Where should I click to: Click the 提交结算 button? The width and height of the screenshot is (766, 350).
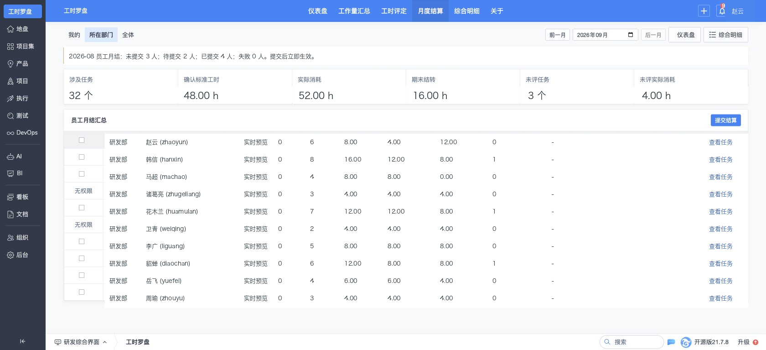(726, 120)
